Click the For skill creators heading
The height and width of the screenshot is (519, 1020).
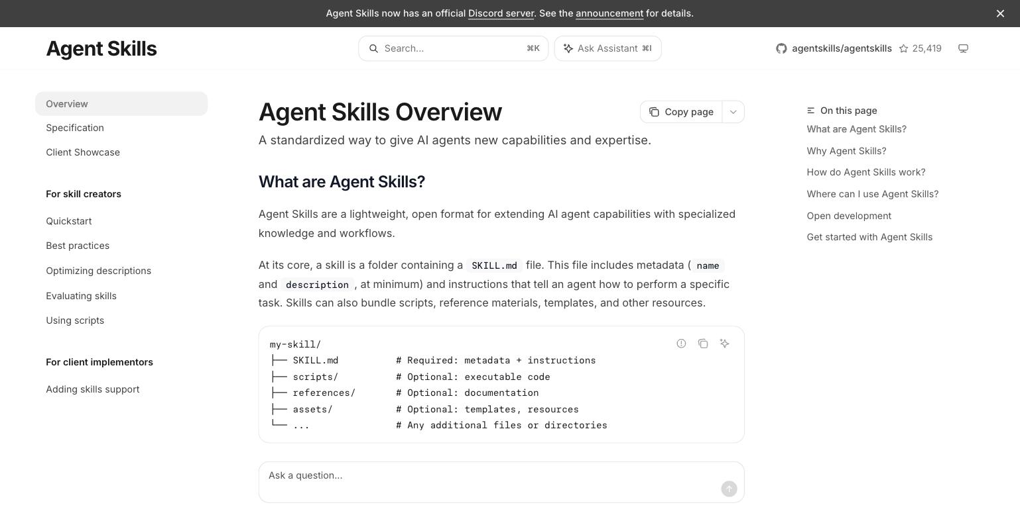(x=84, y=194)
